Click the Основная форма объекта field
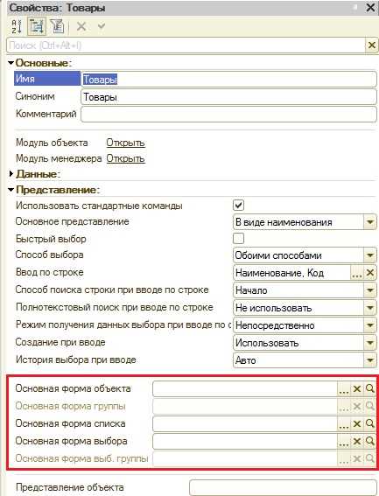Viewport: 379px width, 496px height. pyautogui.click(x=245, y=388)
